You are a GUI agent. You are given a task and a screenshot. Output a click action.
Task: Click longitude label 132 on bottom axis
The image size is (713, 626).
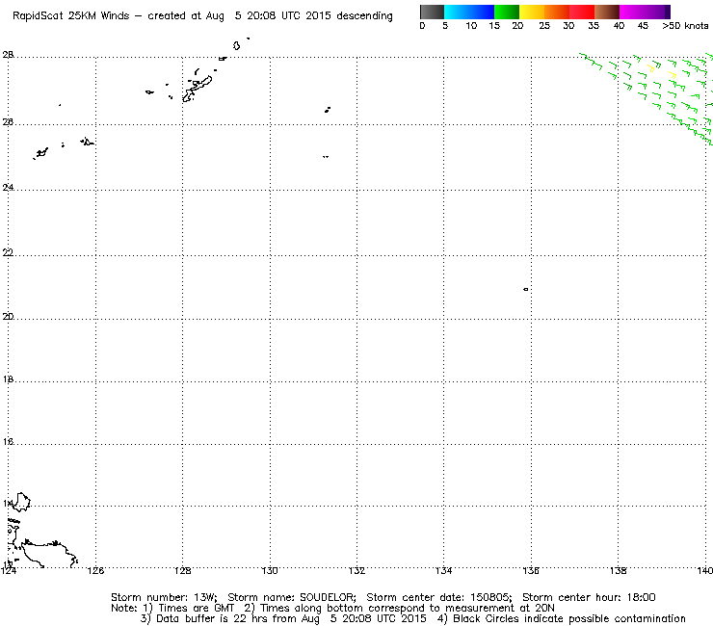pyautogui.click(x=356, y=570)
